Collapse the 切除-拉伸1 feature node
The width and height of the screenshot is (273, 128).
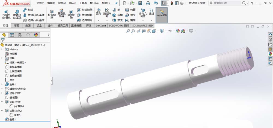click(2, 102)
